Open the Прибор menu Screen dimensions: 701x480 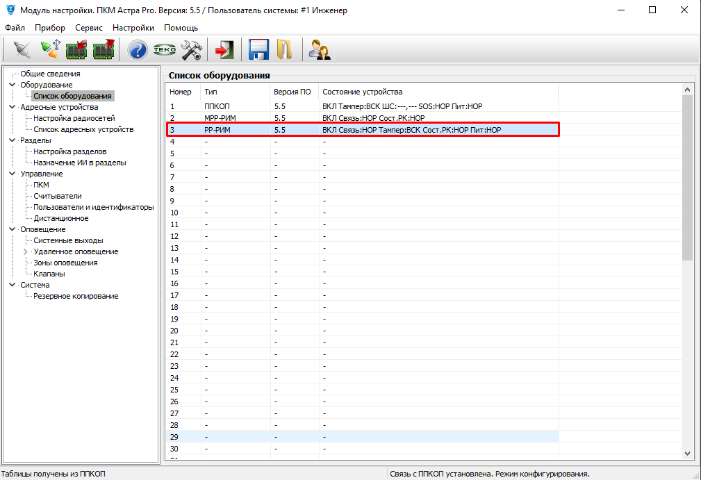50,28
